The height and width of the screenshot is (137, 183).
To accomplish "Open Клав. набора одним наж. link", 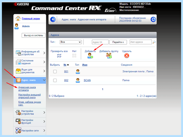I will [30, 103].
